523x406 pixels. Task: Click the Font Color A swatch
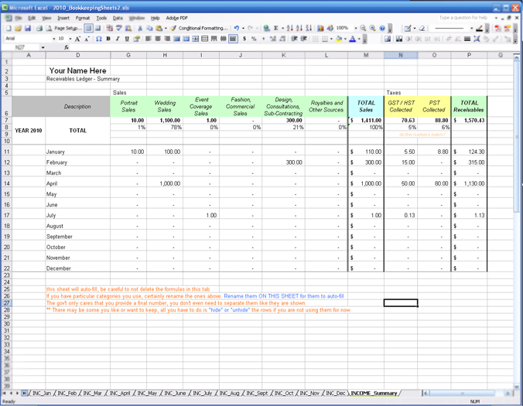point(353,39)
